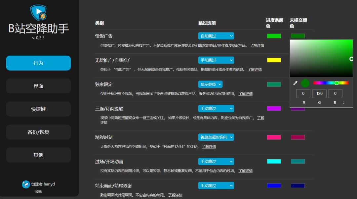Screen dimensions: 357x199
Task: Click 过场/开场动画 dark teal unsubmitted color swatch
Action: click(297, 161)
